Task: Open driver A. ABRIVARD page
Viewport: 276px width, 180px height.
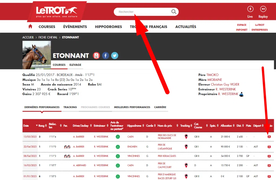Action: [x=80, y=165]
